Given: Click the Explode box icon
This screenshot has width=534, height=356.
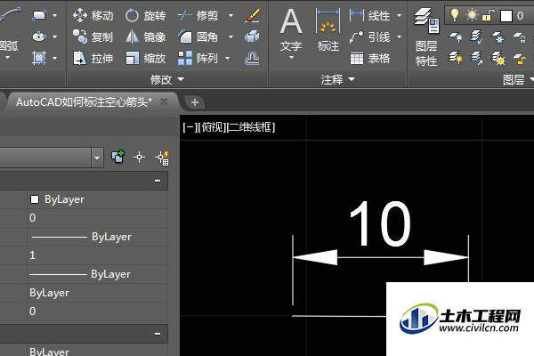Looking at the screenshot, I should [x=253, y=36].
